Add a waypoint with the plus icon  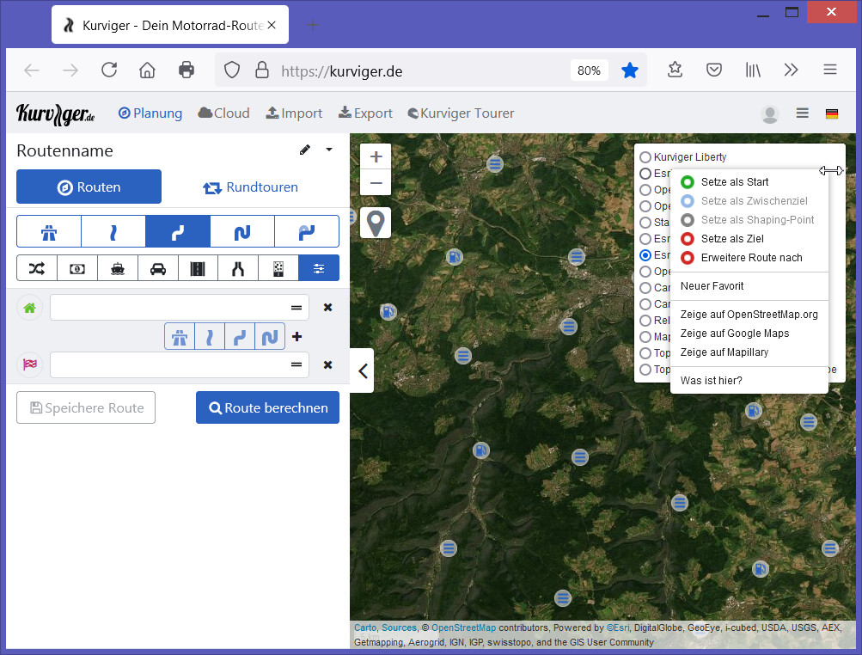click(x=297, y=337)
